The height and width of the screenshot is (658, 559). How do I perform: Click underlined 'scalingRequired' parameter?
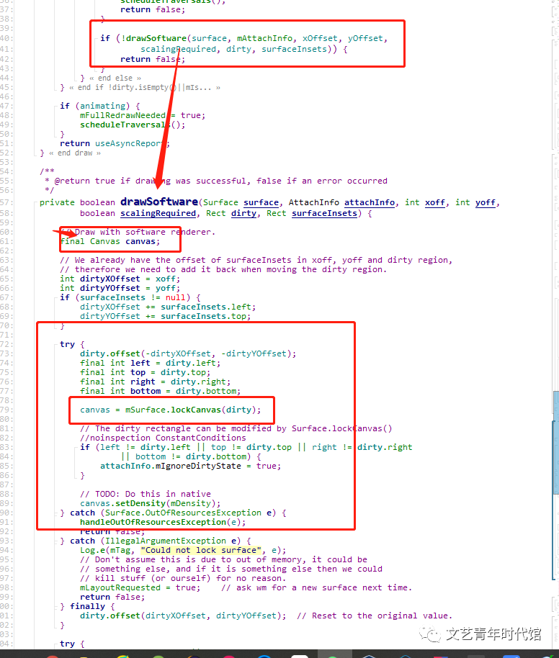158,213
